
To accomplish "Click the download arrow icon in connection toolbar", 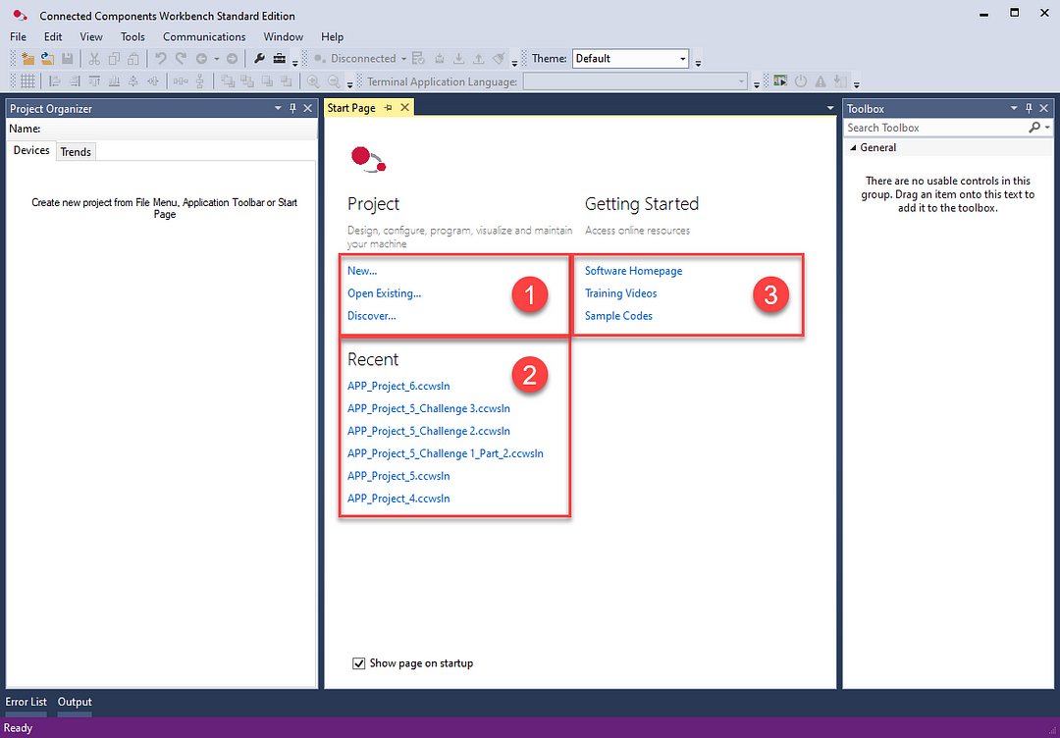I will click(459, 59).
